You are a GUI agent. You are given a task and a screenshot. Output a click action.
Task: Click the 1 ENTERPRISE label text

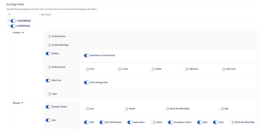(24, 21)
